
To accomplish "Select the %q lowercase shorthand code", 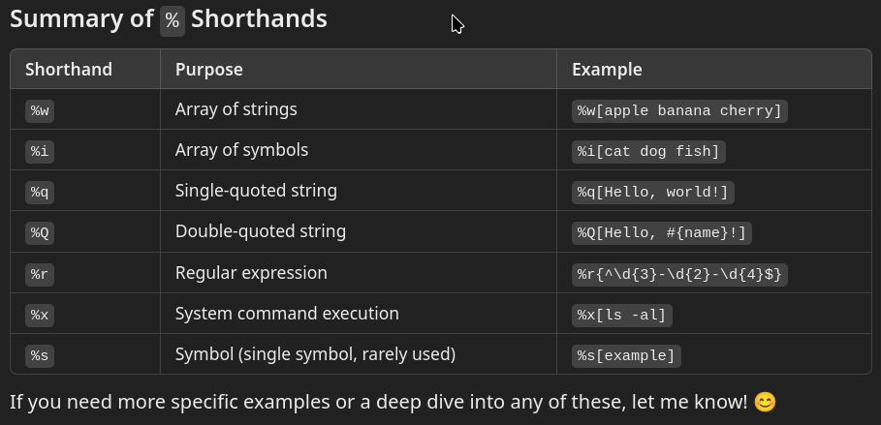I will [x=40, y=192].
